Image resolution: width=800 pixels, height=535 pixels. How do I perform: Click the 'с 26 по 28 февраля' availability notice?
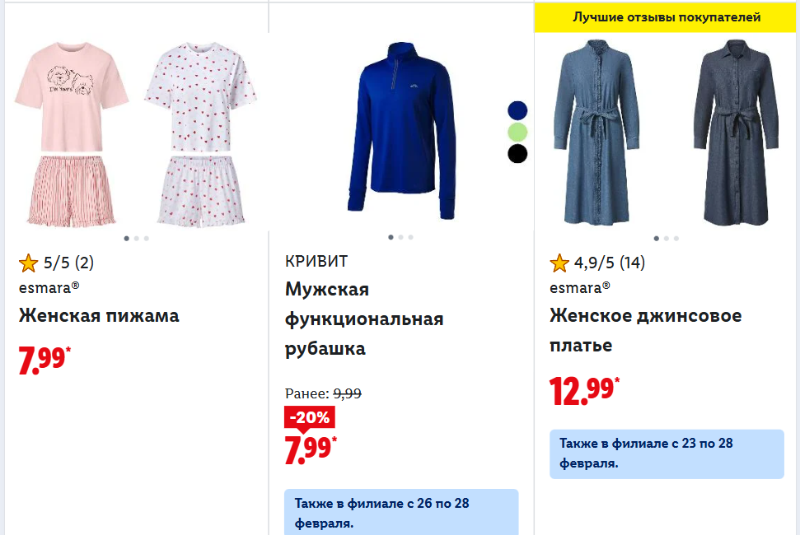401,512
